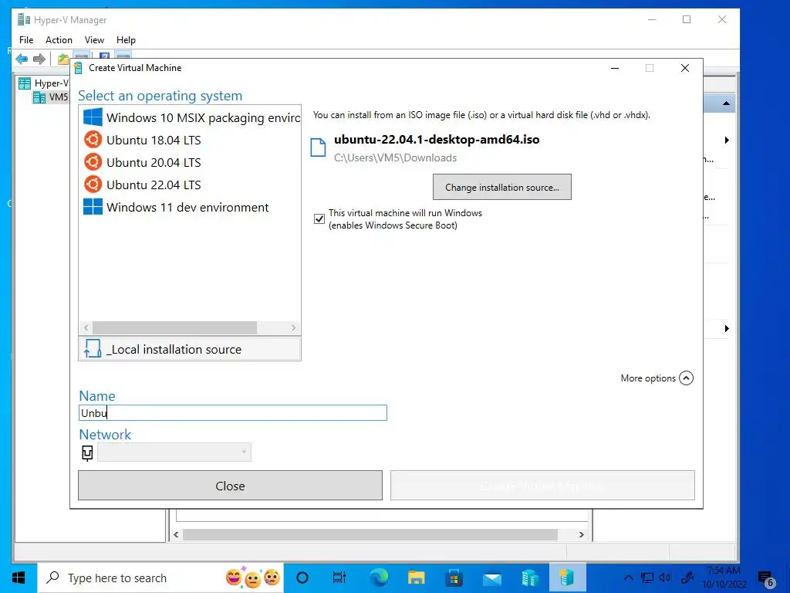
Task: Expand the upper Actions pane submenu arrow
Action: pyautogui.click(x=727, y=141)
